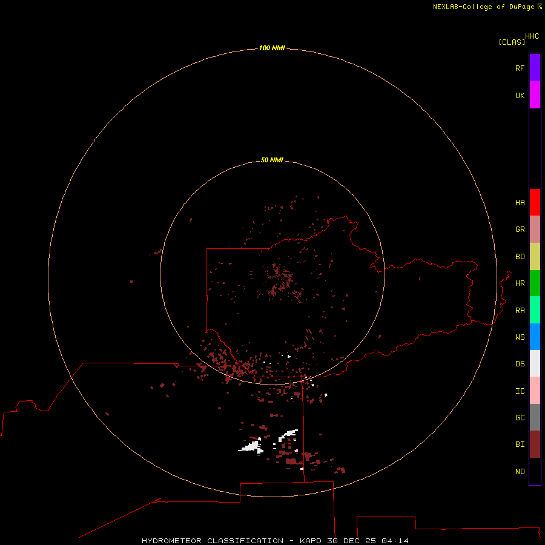Click the NEXLAB-College of DuPage text

coord(483,7)
